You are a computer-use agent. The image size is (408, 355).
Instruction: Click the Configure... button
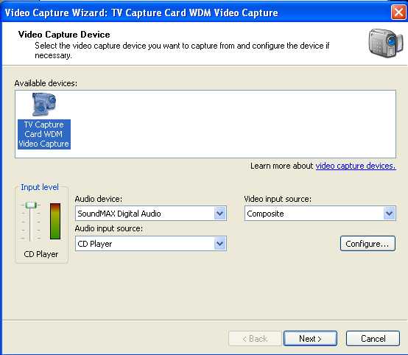(x=367, y=244)
